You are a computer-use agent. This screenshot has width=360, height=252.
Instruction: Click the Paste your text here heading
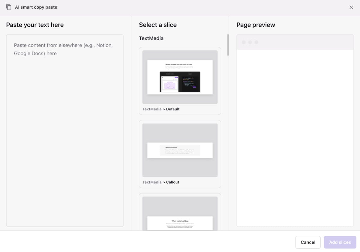(35, 25)
